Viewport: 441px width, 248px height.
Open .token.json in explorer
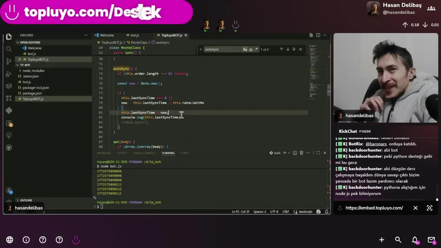click(x=53, y=76)
